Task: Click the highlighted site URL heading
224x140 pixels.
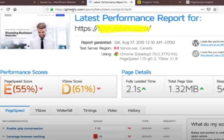Action: point(113,29)
